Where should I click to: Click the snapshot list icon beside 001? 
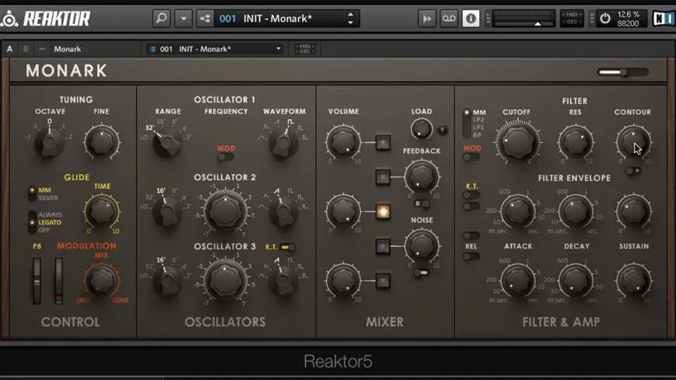[x=205, y=18]
